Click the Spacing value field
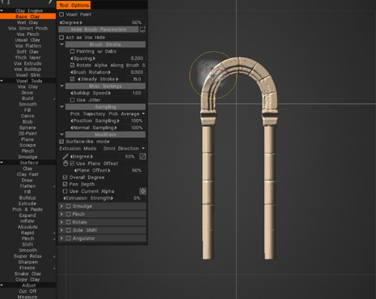 point(137,58)
